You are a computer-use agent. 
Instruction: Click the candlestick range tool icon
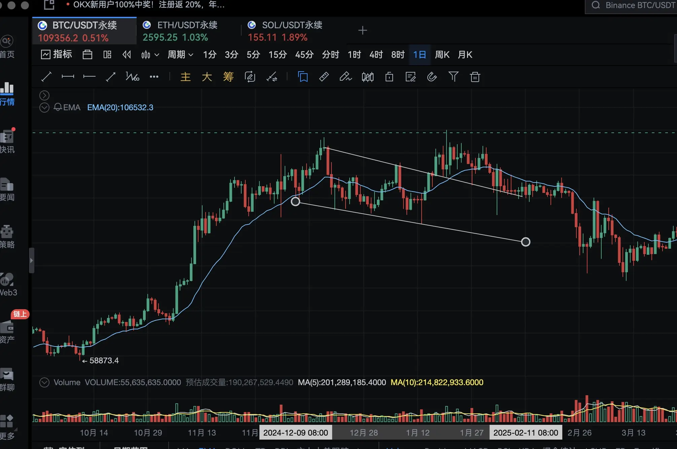(368, 77)
